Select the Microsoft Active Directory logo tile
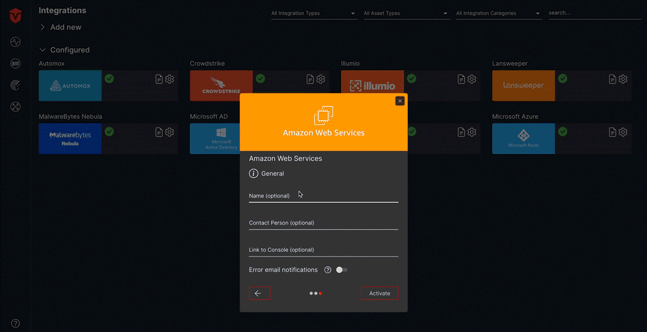Viewport: 647px width, 332px height. click(x=215, y=138)
